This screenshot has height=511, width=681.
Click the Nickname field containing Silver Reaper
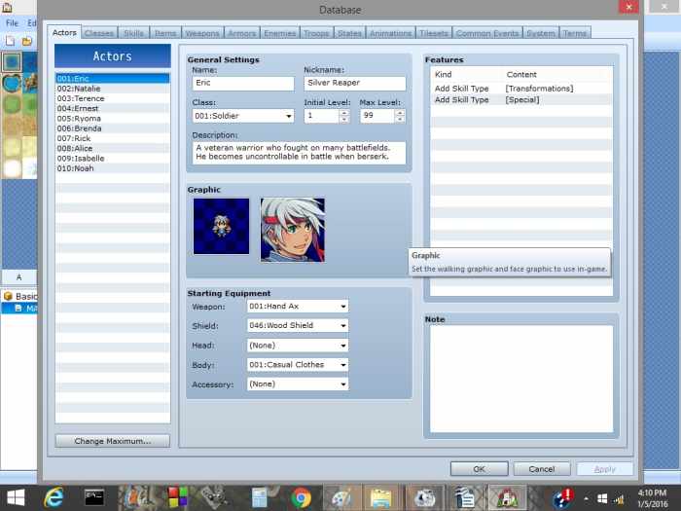(354, 84)
